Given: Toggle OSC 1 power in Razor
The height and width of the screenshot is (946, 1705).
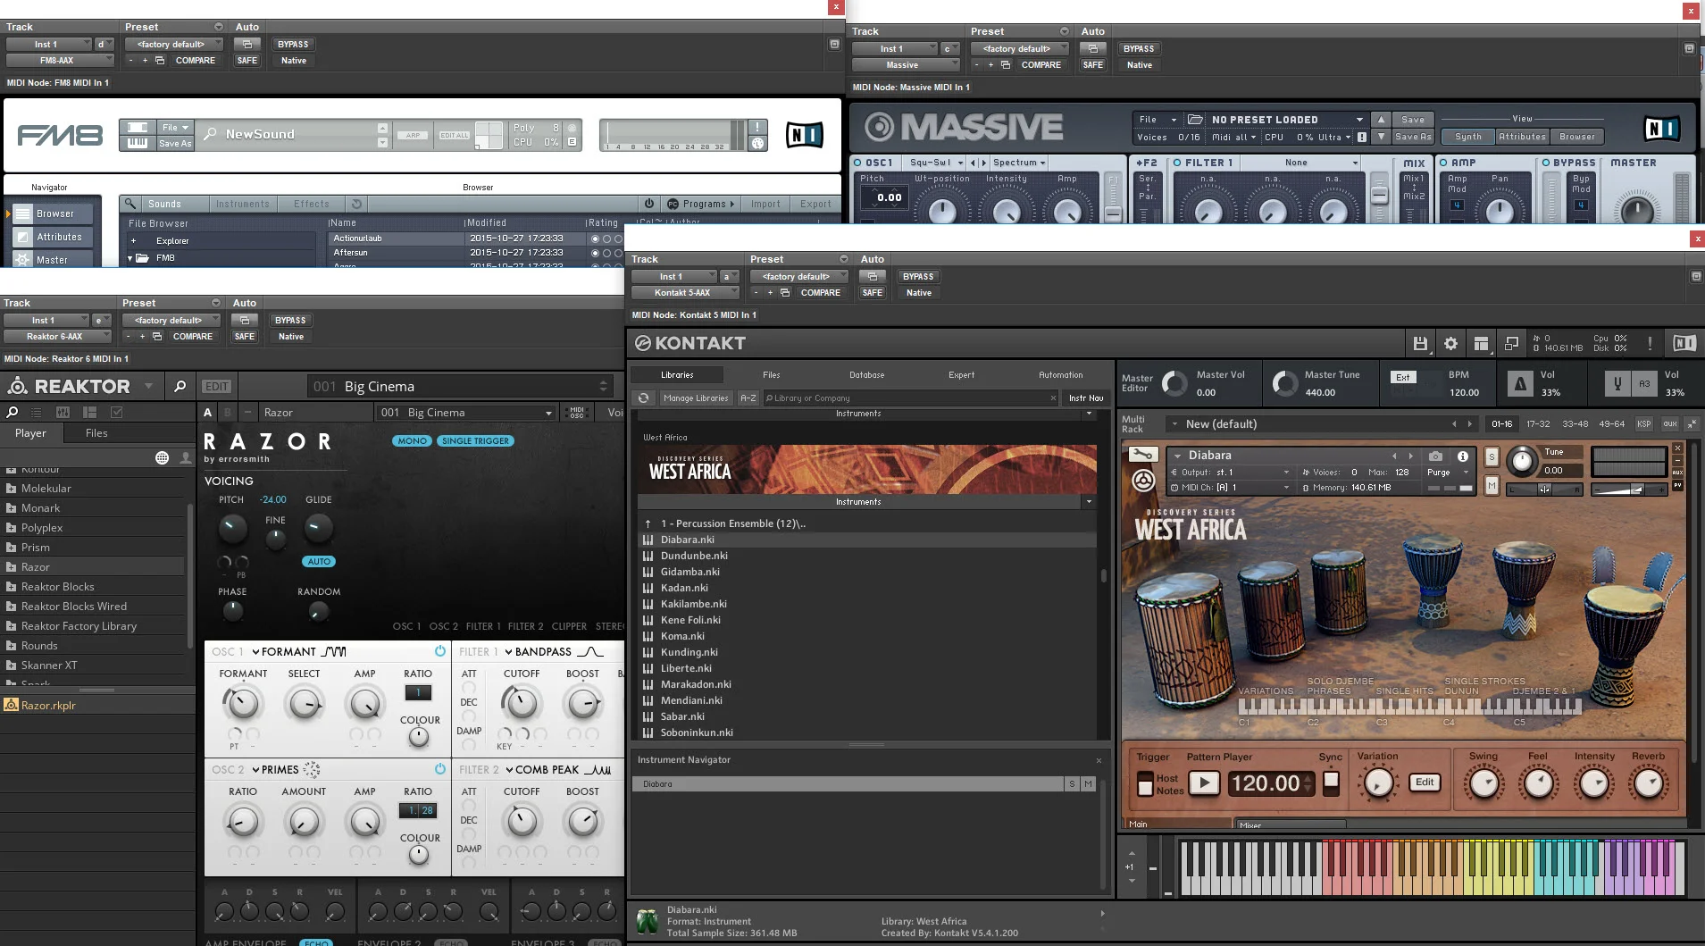Looking at the screenshot, I should [439, 651].
